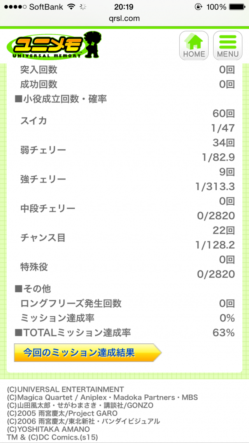Tap the qrsl.com address bar
This screenshot has width=249, height=443.
point(124,18)
